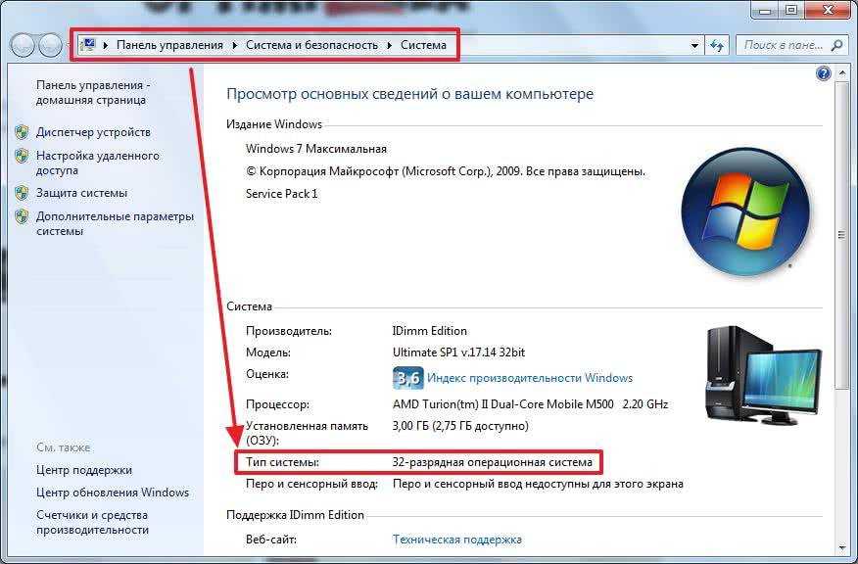This screenshot has width=858, height=564.
Task: Click the vertical scrollbar thumb
Action: point(841,235)
